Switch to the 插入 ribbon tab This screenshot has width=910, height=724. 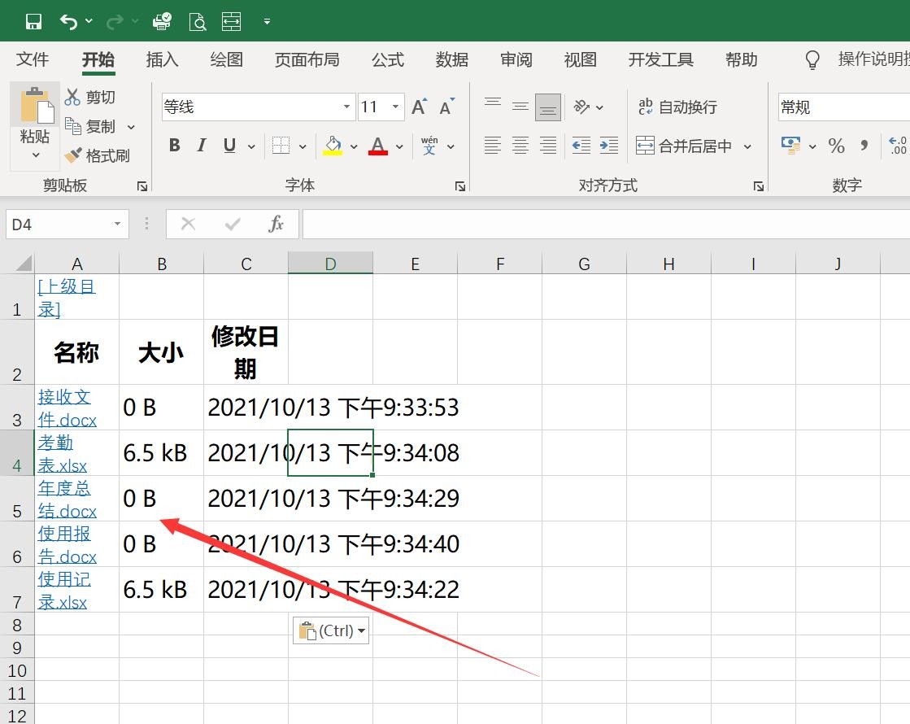(x=162, y=59)
